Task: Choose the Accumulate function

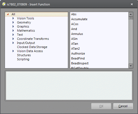Action: 79,19
